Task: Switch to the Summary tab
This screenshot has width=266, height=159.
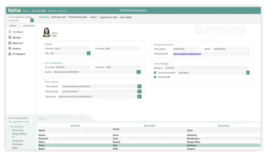Action: [44, 17]
